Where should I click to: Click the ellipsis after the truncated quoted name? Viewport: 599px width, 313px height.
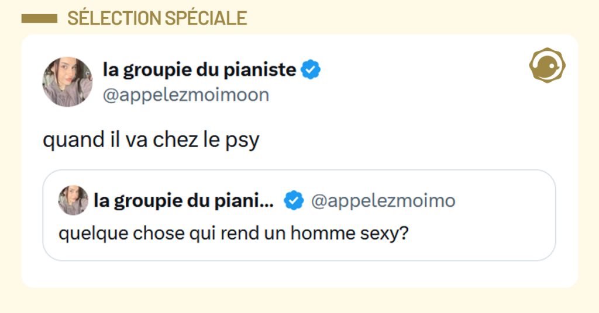(x=267, y=202)
